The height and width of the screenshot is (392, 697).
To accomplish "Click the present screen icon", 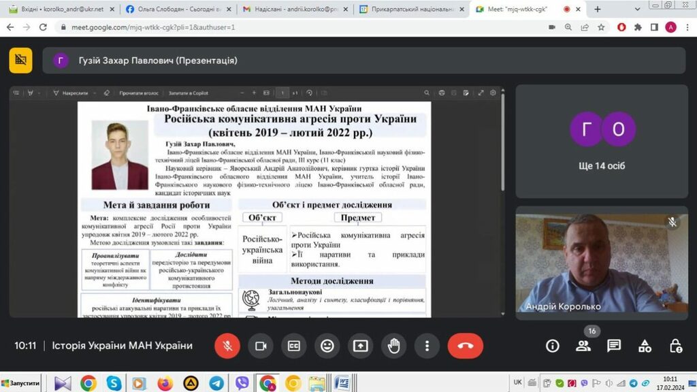I will tap(360, 346).
